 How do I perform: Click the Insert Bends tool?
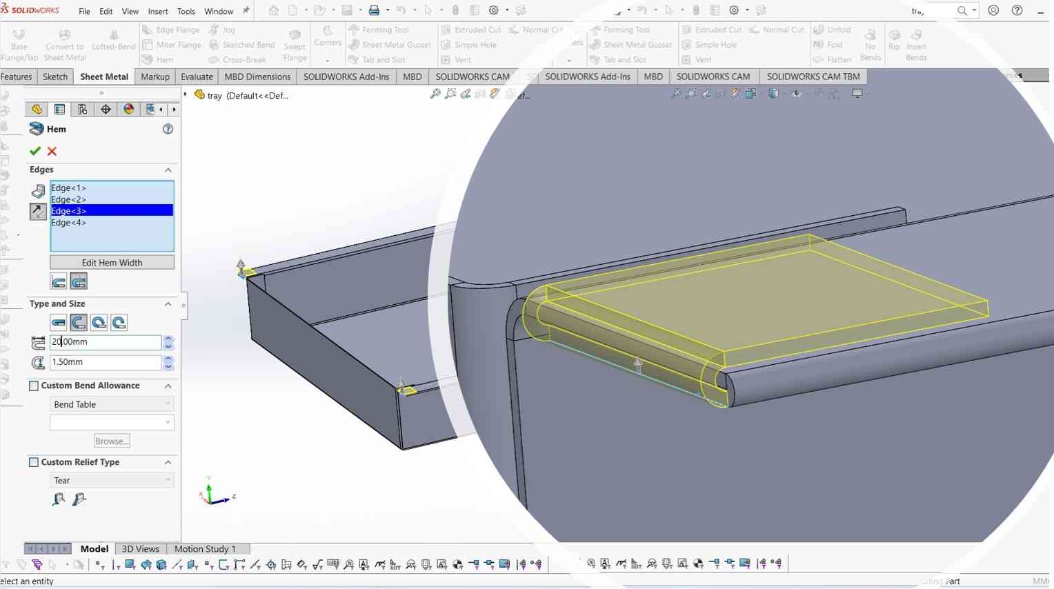[916, 44]
